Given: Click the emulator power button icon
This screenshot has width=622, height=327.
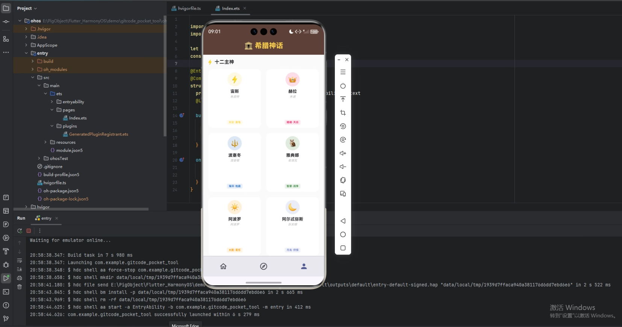Looking at the screenshot, I should (x=343, y=86).
